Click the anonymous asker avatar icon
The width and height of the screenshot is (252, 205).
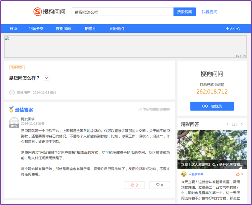tap(12, 92)
